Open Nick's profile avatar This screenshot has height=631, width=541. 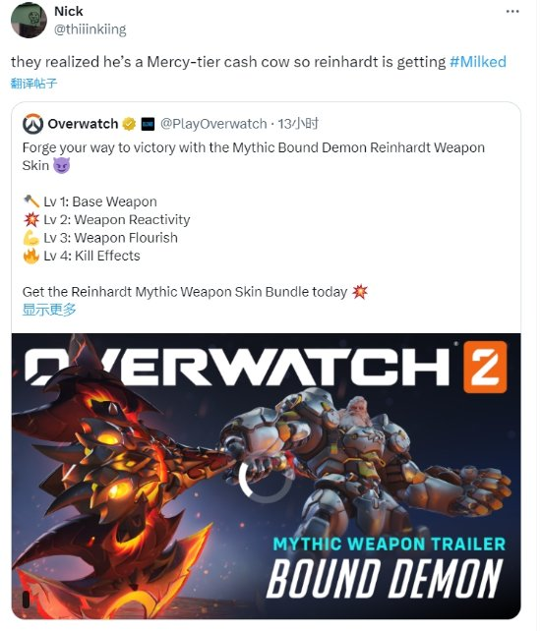click(29, 20)
